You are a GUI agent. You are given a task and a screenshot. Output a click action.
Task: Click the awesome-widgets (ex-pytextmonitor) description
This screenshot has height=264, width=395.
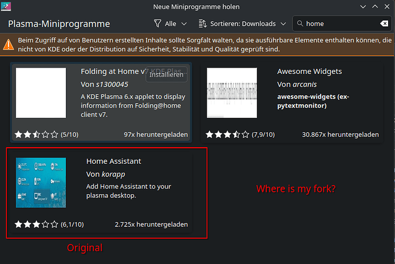[x=313, y=101]
